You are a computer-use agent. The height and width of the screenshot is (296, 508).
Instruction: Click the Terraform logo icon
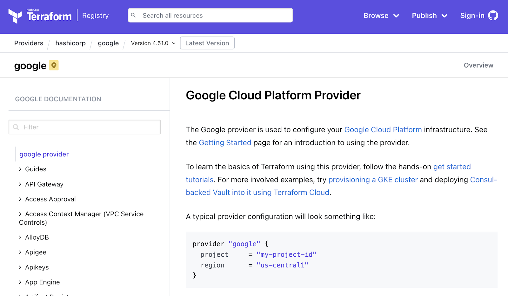15,16
